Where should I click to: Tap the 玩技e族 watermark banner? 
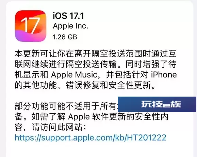[x=157, y=104]
